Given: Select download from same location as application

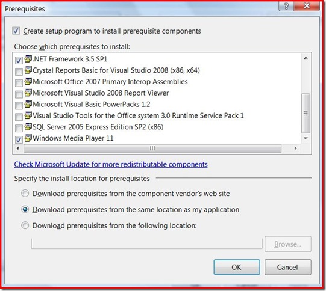Looking at the screenshot, I should [25, 209].
